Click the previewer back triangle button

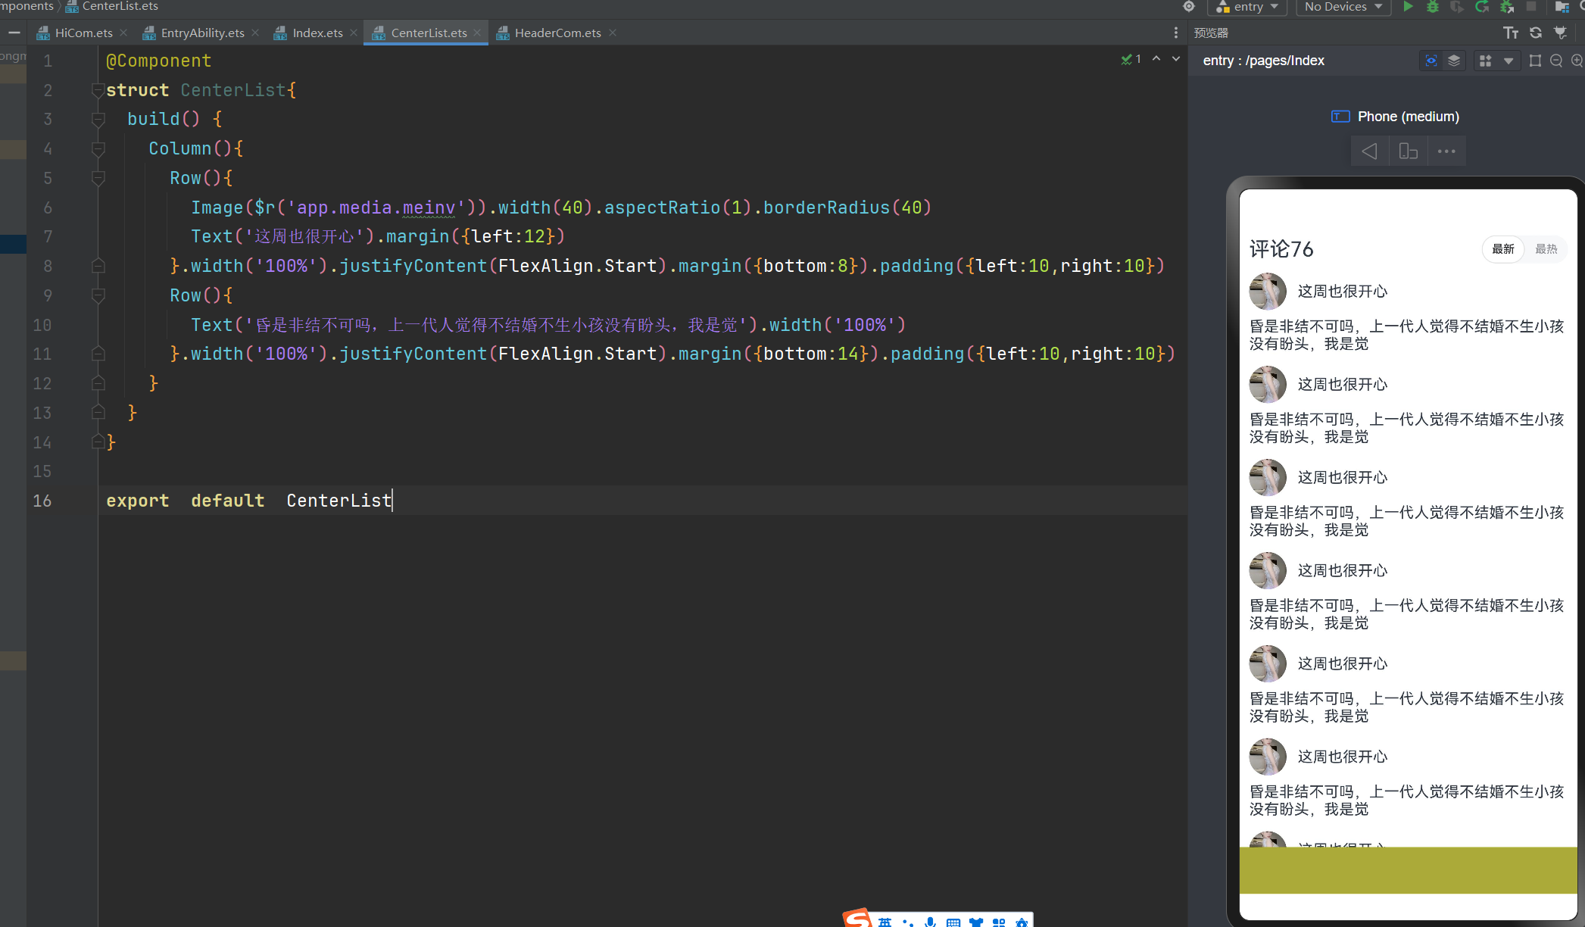click(x=1369, y=151)
